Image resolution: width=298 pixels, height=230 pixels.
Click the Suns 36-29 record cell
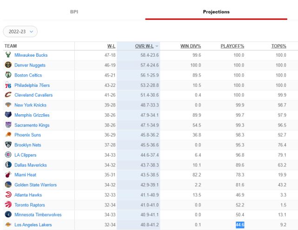click(110, 135)
